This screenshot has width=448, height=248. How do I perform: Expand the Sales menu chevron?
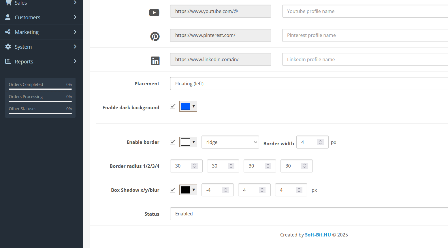[75, 3]
